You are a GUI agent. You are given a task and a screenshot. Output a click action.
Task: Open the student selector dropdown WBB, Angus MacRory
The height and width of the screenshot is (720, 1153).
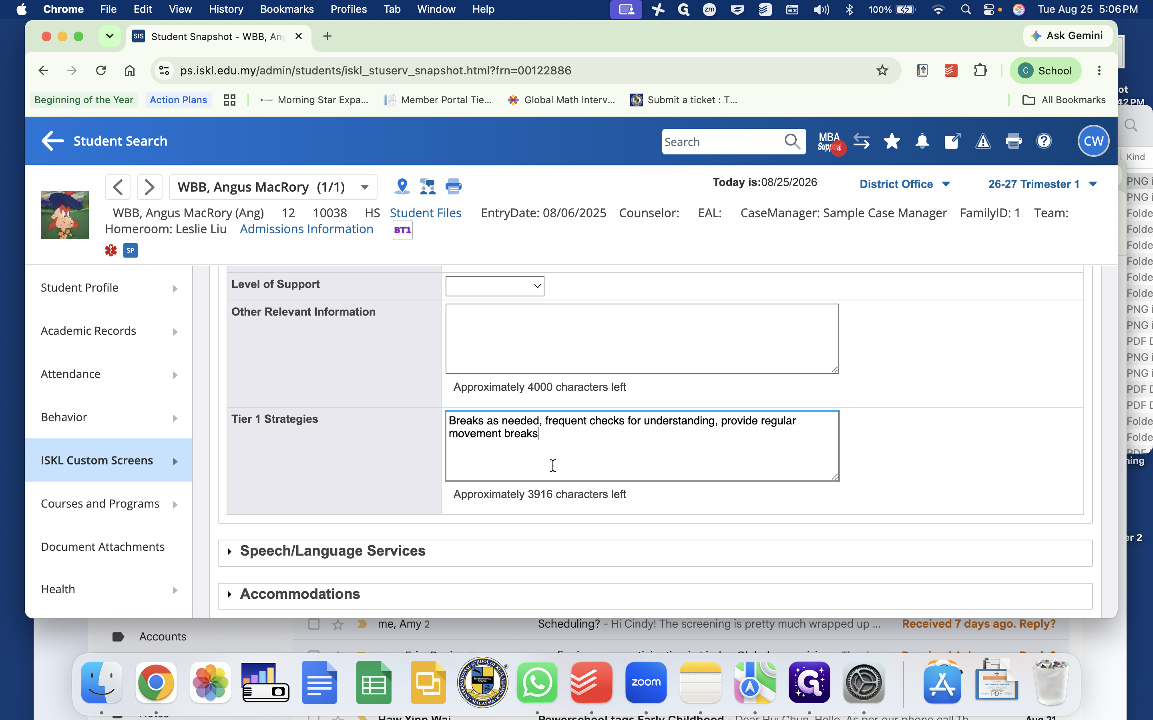point(273,187)
